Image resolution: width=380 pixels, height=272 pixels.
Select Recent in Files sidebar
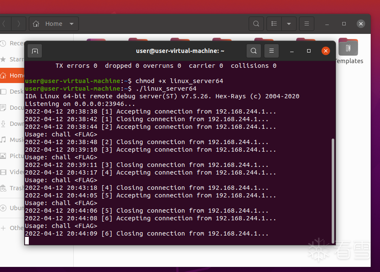12,43
